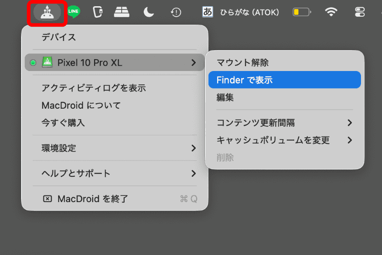Click the quit X box icon

[x=47, y=199]
